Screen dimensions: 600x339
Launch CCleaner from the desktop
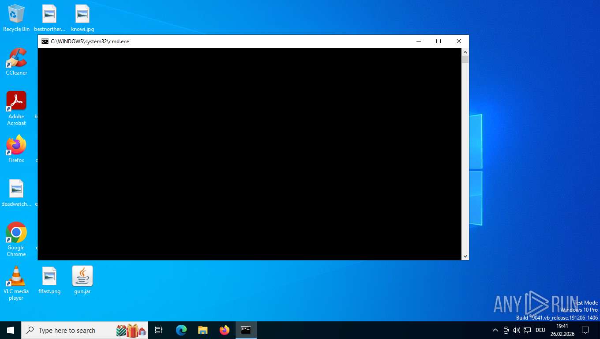pos(16,61)
